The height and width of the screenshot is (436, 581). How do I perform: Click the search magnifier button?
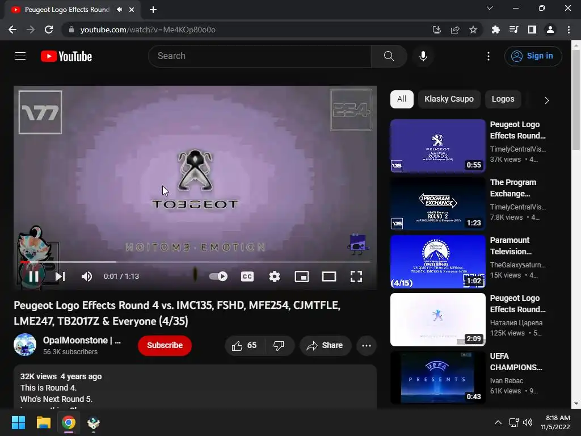(x=389, y=56)
